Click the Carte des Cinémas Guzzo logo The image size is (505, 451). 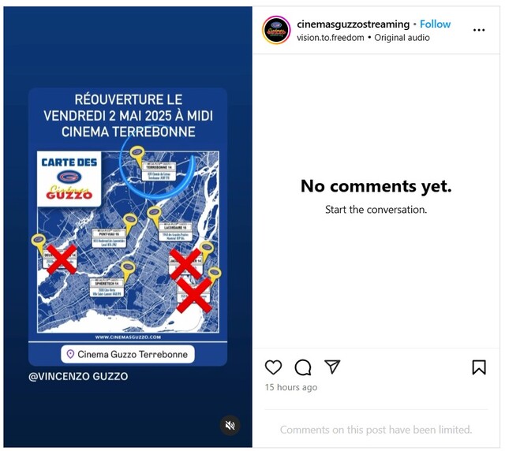69,179
